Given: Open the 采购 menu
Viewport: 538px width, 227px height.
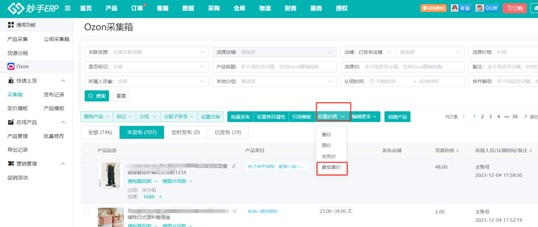Looking at the screenshot, I should 214,8.
